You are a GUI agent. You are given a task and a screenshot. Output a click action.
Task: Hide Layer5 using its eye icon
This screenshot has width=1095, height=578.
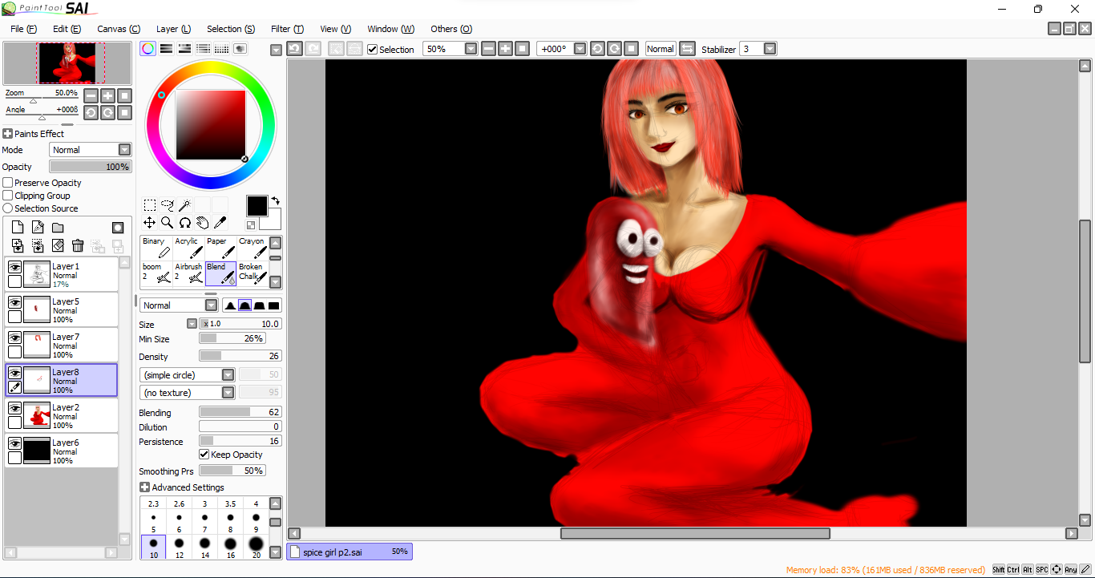[14, 302]
